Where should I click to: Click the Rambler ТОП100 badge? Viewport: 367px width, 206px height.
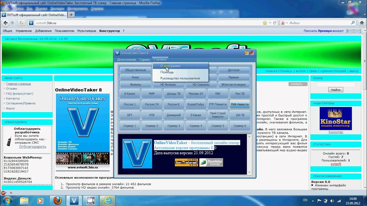pyautogui.click(x=211, y=162)
